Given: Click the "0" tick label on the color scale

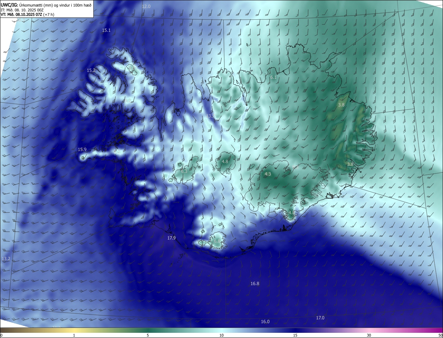Looking at the screenshot, I should tap(1, 336).
